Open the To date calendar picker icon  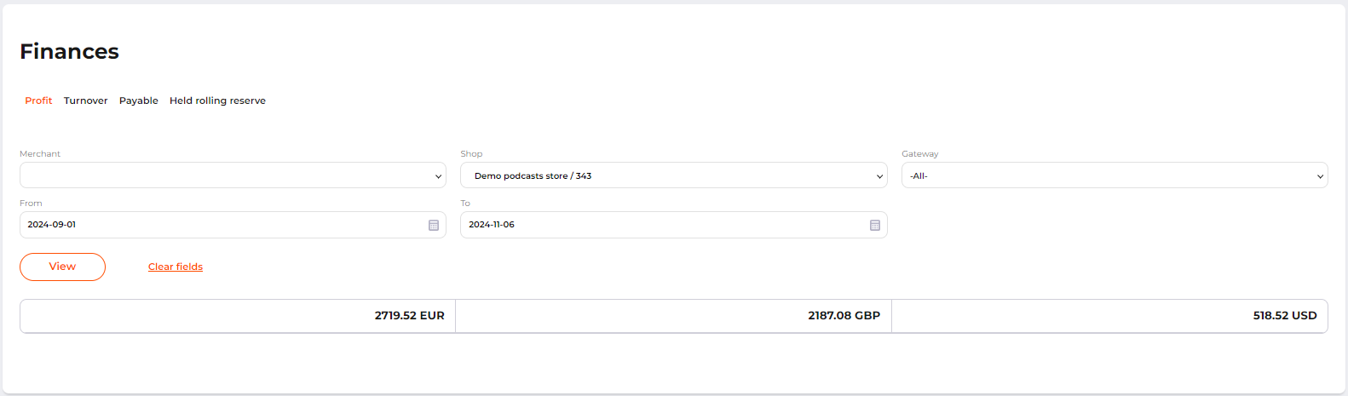tap(874, 225)
